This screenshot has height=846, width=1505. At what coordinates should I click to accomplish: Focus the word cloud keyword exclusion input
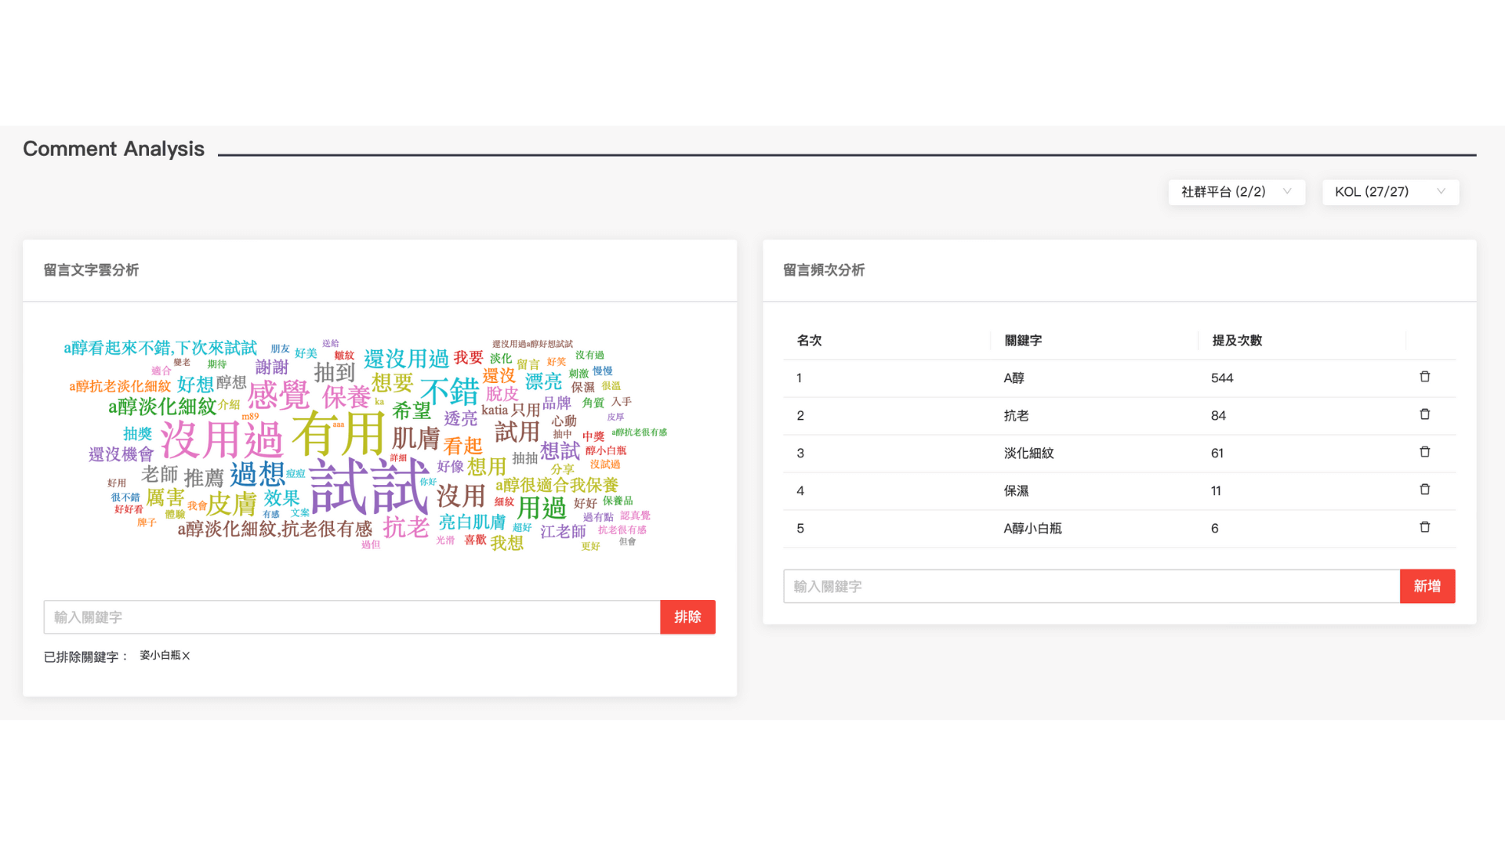click(x=352, y=617)
